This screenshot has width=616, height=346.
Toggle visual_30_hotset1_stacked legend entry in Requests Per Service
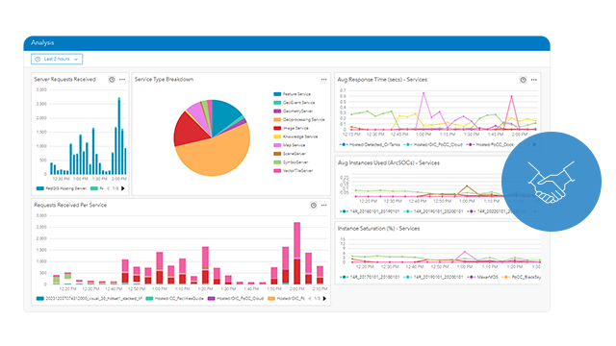(x=90, y=299)
